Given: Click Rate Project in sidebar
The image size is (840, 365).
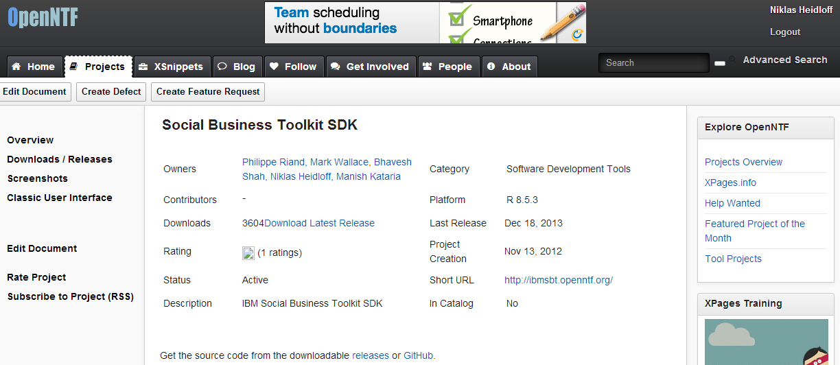Looking at the screenshot, I should (36, 277).
